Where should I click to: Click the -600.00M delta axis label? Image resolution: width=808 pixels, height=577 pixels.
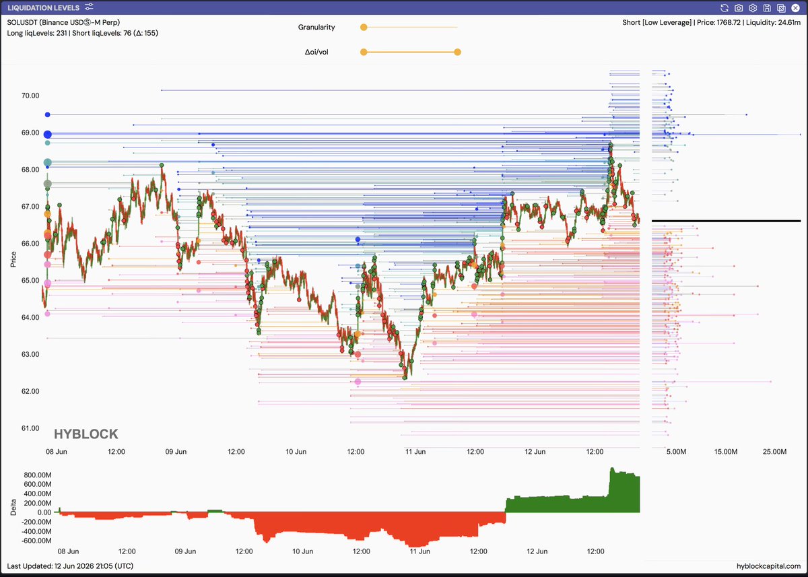tap(36, 541)
